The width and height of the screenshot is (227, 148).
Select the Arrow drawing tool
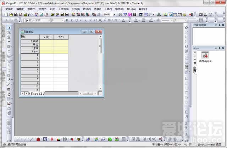coord(9,80)
